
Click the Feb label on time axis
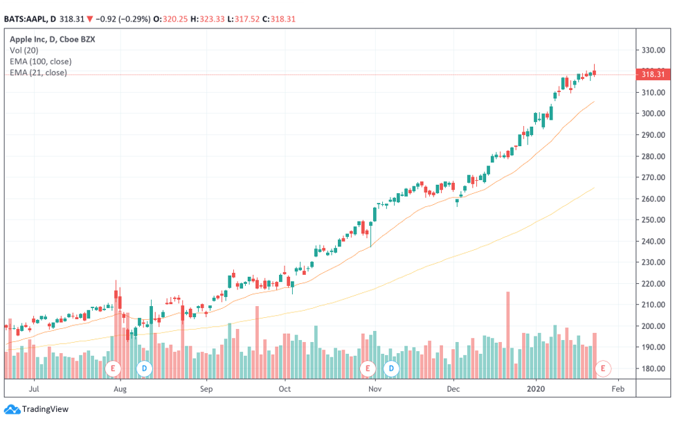pyautogui.click(x=618, y=389)
